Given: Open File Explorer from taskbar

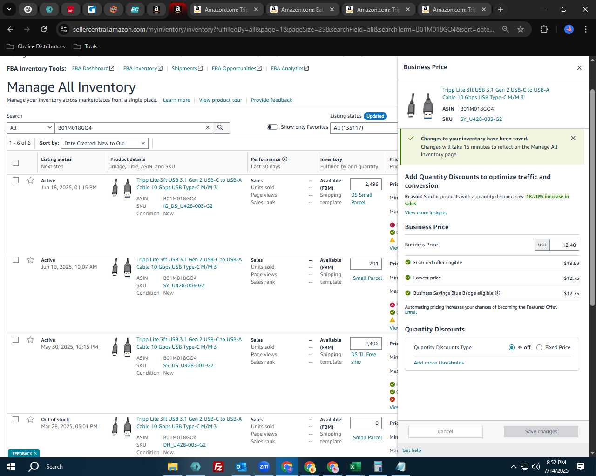Looking at the screenshot, I should [x=173, y=467].
